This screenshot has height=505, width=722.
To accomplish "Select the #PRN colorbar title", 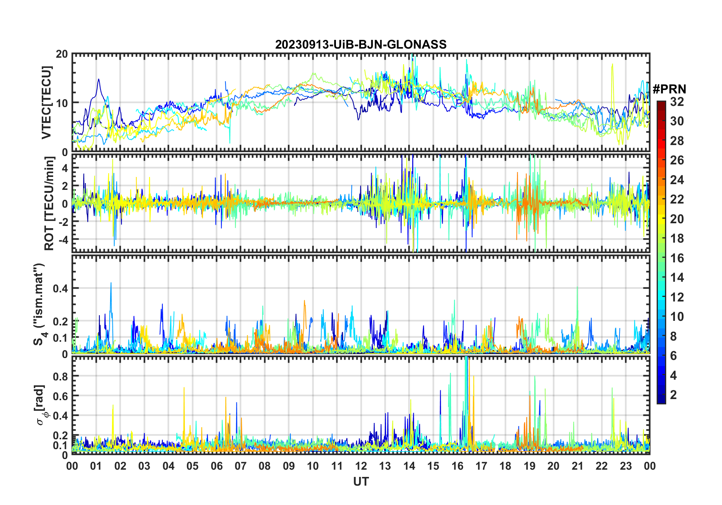I will (669, 89).
